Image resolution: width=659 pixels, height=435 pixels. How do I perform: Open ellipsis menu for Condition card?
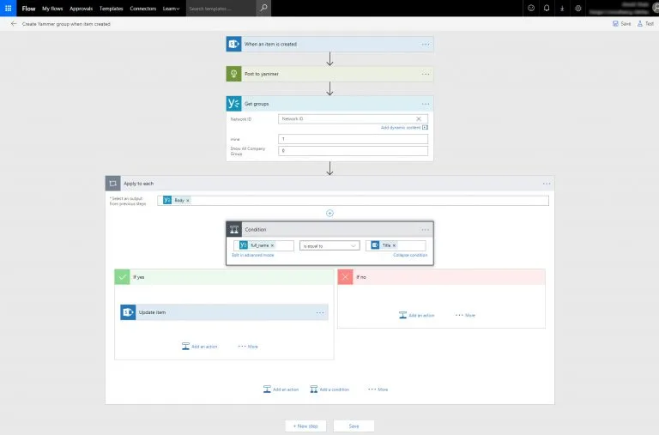click(426, 229)
